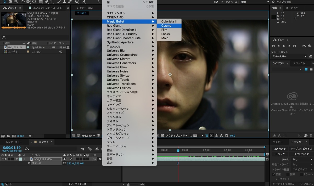The height and width of the screenshot is (186, 314).
Task: Select the Rectangle shape tool
Action: coord(41,2)
